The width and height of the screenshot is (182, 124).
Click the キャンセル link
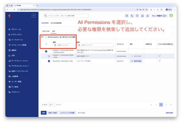point(81,113)
